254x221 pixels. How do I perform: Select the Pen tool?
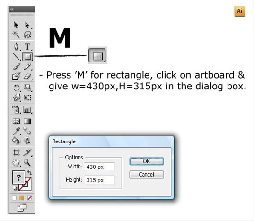click(x=16, y=46)
